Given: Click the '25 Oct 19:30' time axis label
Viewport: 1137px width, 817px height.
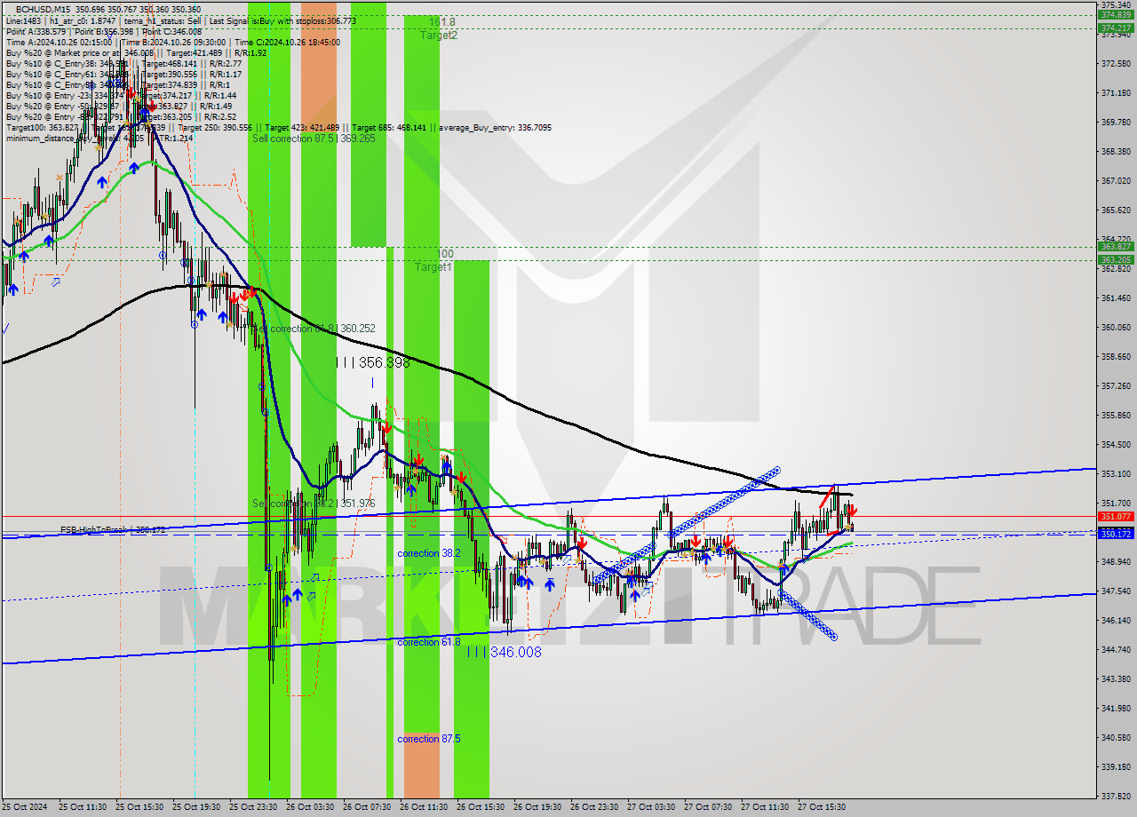Looking at the screenshot, I should [195, 807].
